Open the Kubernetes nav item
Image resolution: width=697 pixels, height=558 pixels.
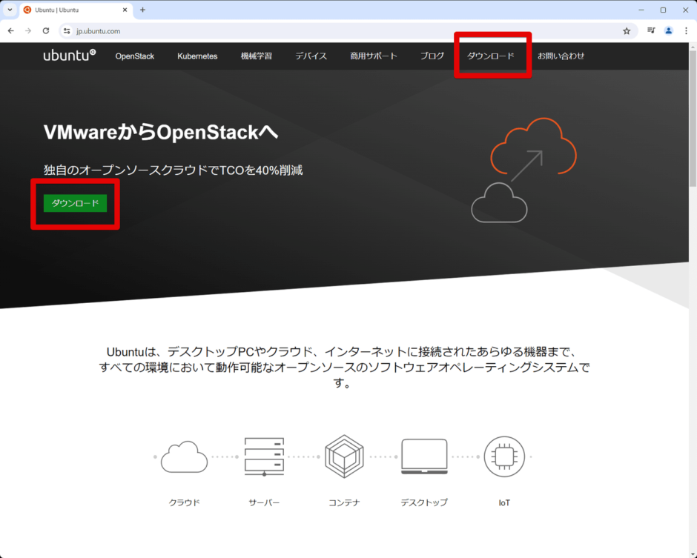click(197, 56)
